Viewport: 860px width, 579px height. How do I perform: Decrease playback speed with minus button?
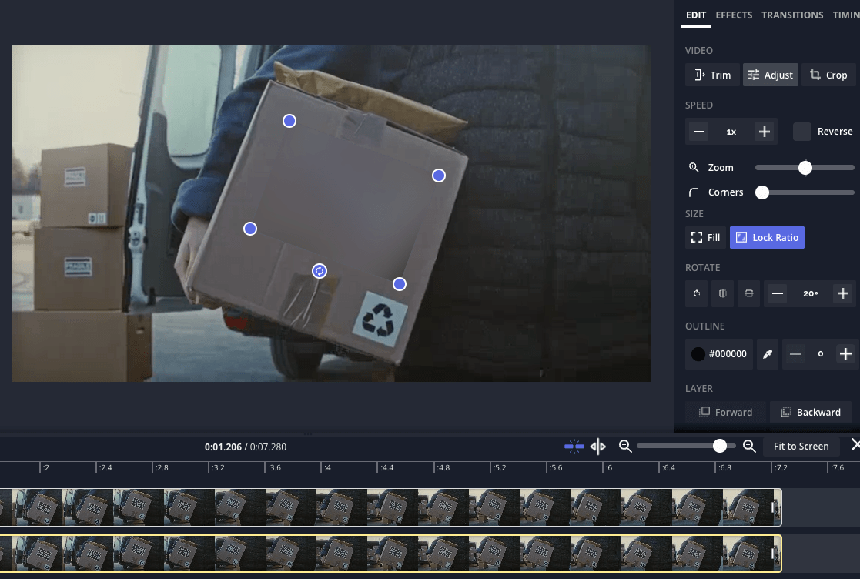pos(699,132)
